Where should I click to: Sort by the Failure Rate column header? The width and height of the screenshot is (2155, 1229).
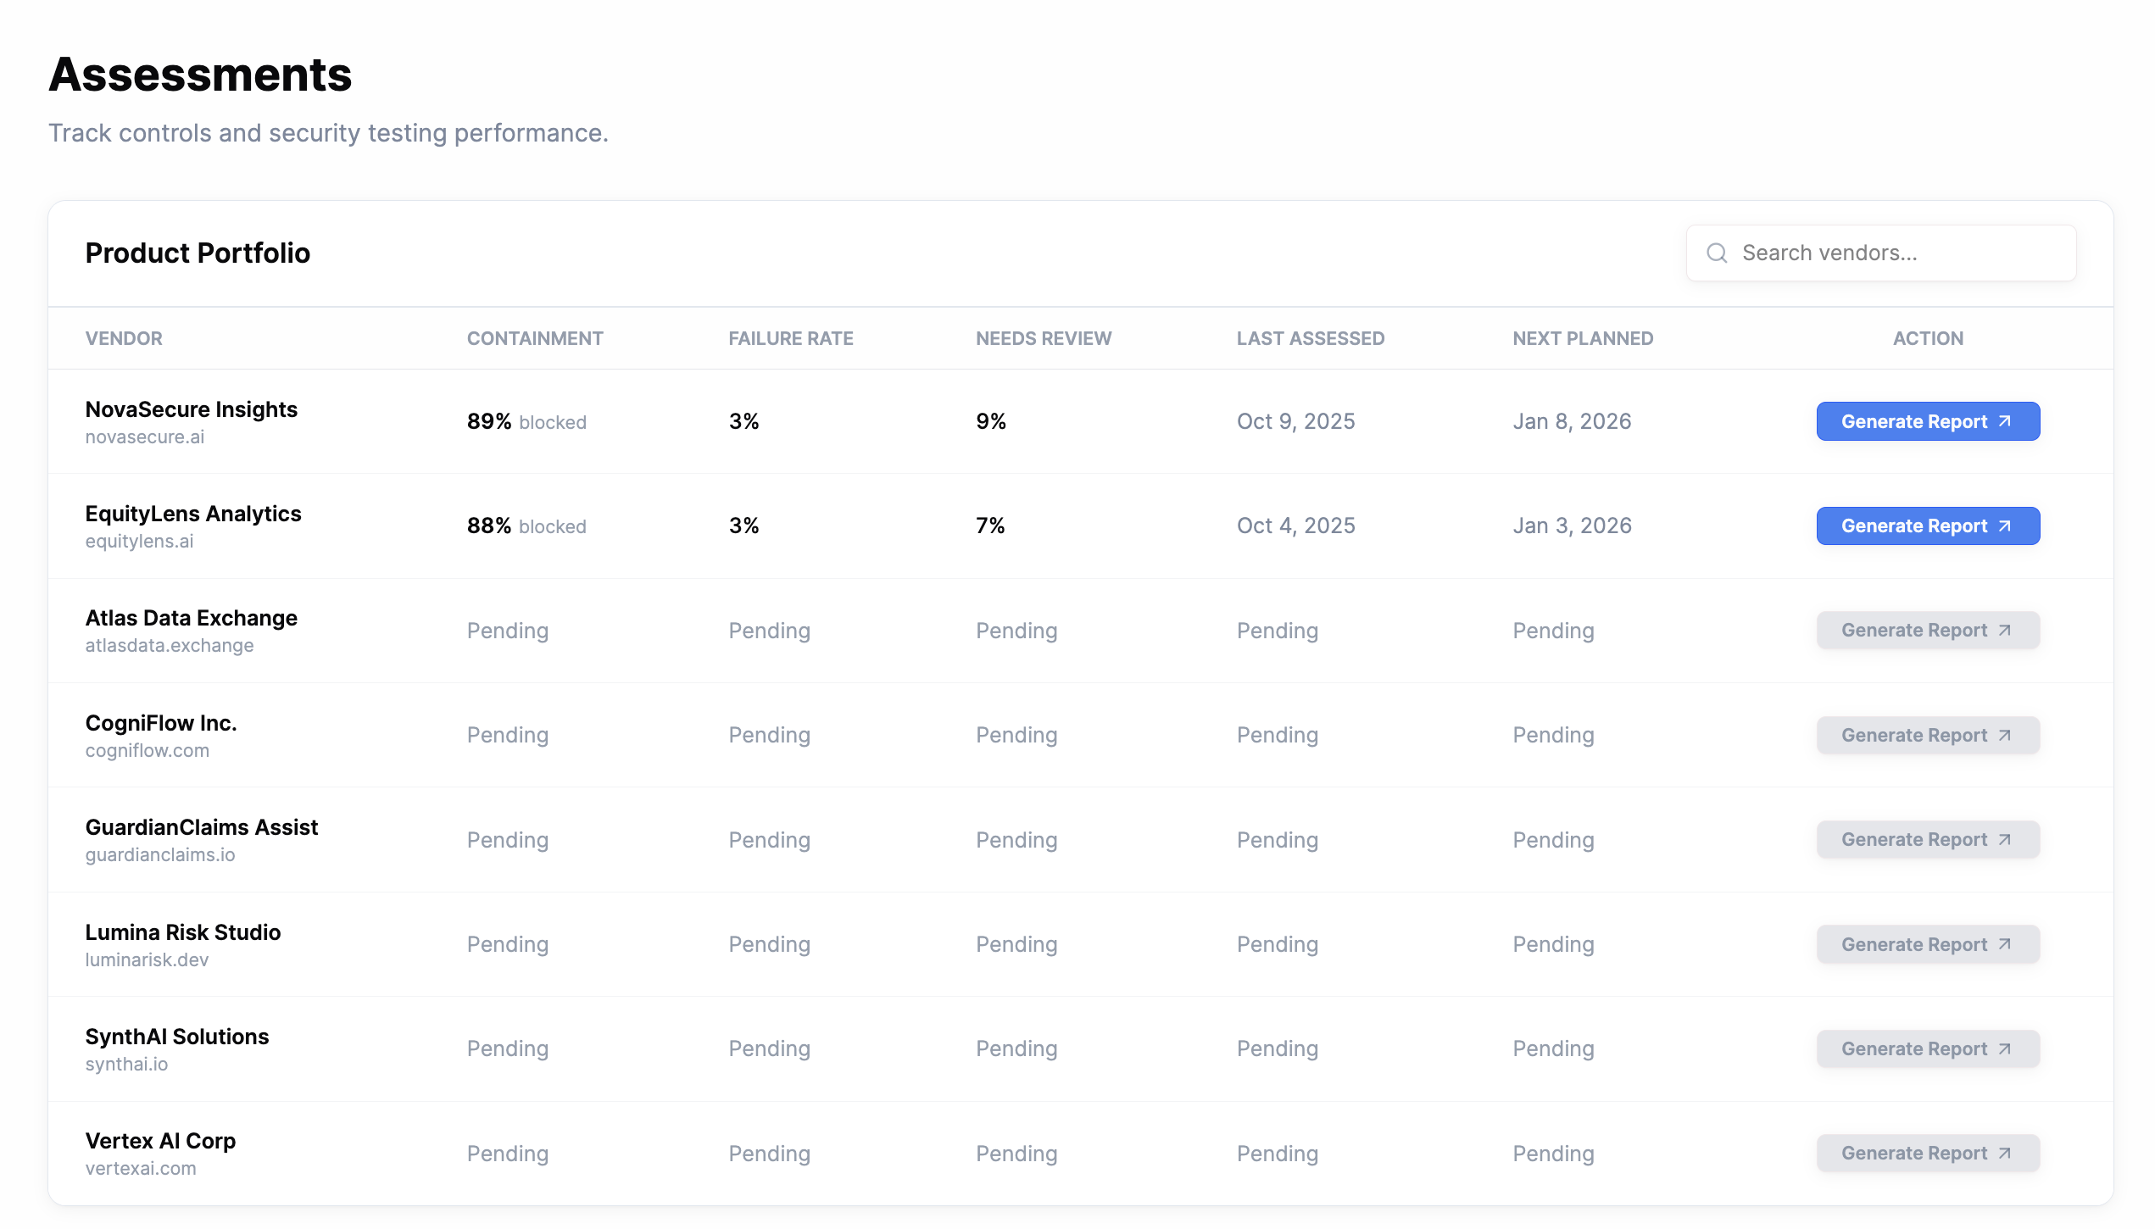pyautogui.click(x=790, y=338)
